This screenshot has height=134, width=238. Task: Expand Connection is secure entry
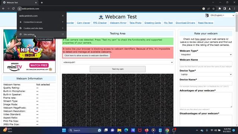coord(42,22)
